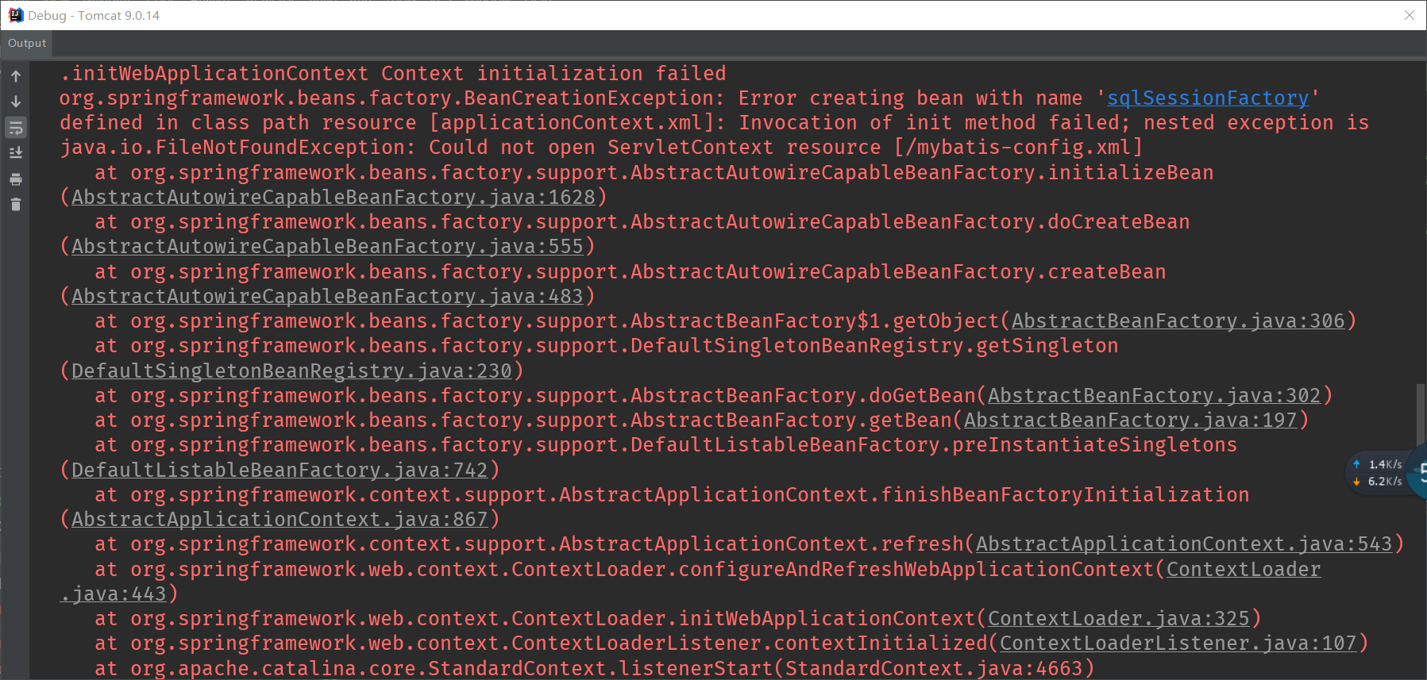The width and height of the screenshot is (1427, 680).
Task: Open StandardContext.java:4663 link
Action: (x=934, y=669)
